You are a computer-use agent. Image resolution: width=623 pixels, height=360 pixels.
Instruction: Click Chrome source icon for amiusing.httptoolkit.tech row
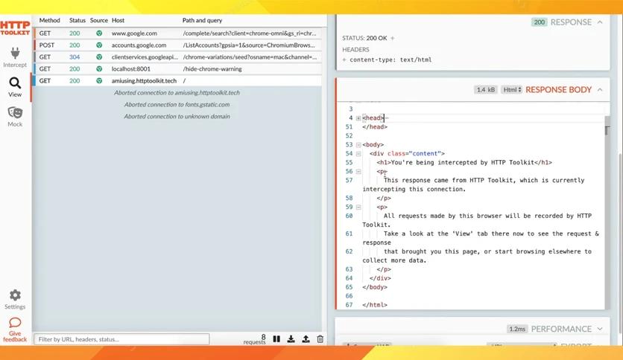point(99,81)
